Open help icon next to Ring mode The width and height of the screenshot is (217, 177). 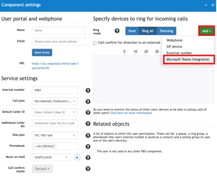tap(117, 31)
